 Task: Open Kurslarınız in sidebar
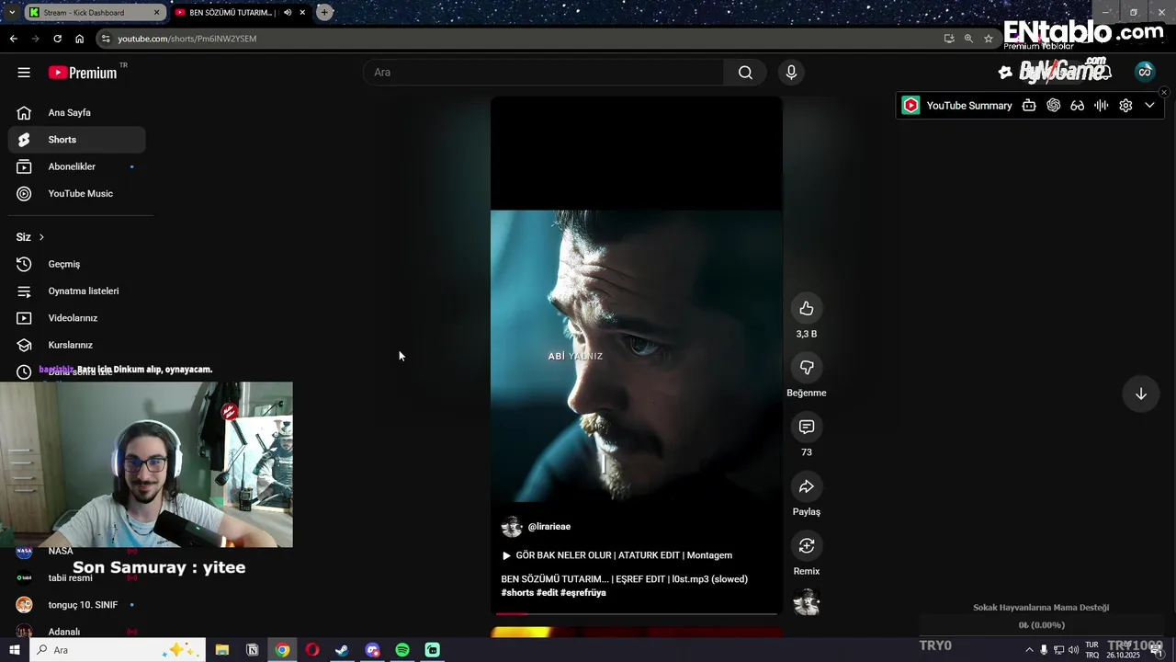pos(77,345)
